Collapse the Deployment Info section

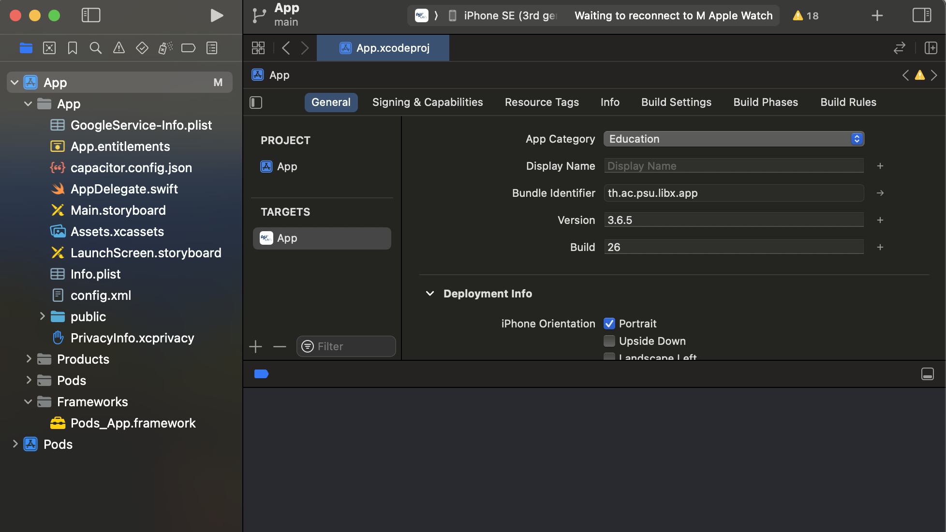click(x=429, y=294)
